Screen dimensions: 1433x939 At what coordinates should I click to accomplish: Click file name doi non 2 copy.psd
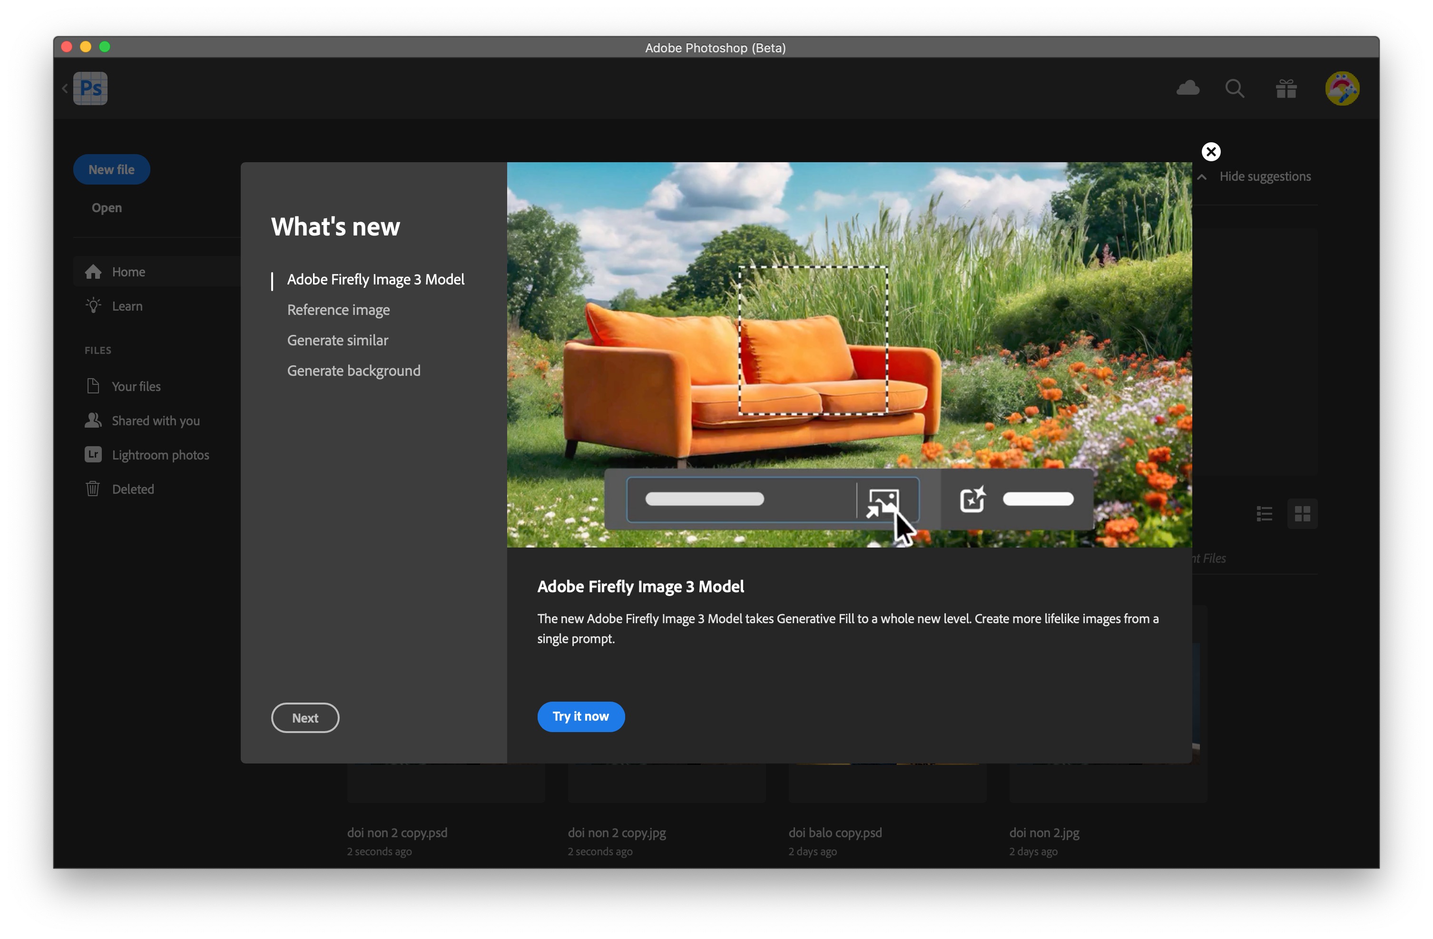[397, 832]
